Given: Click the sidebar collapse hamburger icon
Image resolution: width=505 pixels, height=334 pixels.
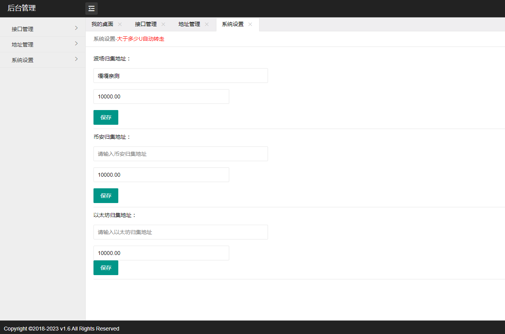Looking at the screenshot, I should pos(92,8).
